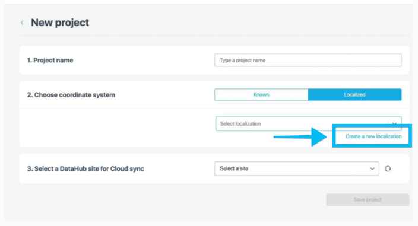This screenshot has width=418, height=226.
Task: Click the 2. Choose coordinate system label
Action: point(71,95)
